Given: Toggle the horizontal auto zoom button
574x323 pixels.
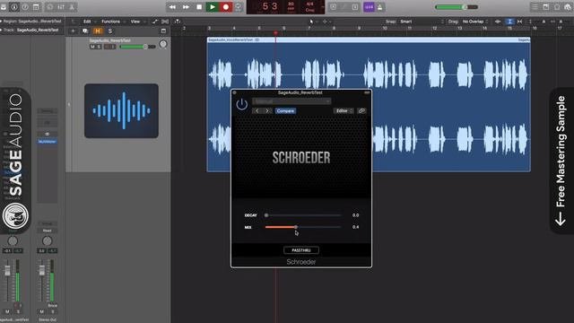Looking at the screenshot, I should click(520, 22).
